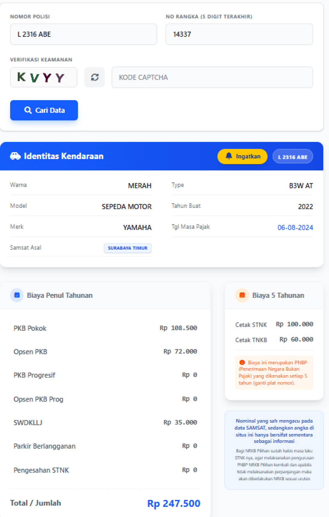Click the orange calendar icon near Biaya 5 Tahunan
This screenshot has width=329, height=517.
(242, 295)
